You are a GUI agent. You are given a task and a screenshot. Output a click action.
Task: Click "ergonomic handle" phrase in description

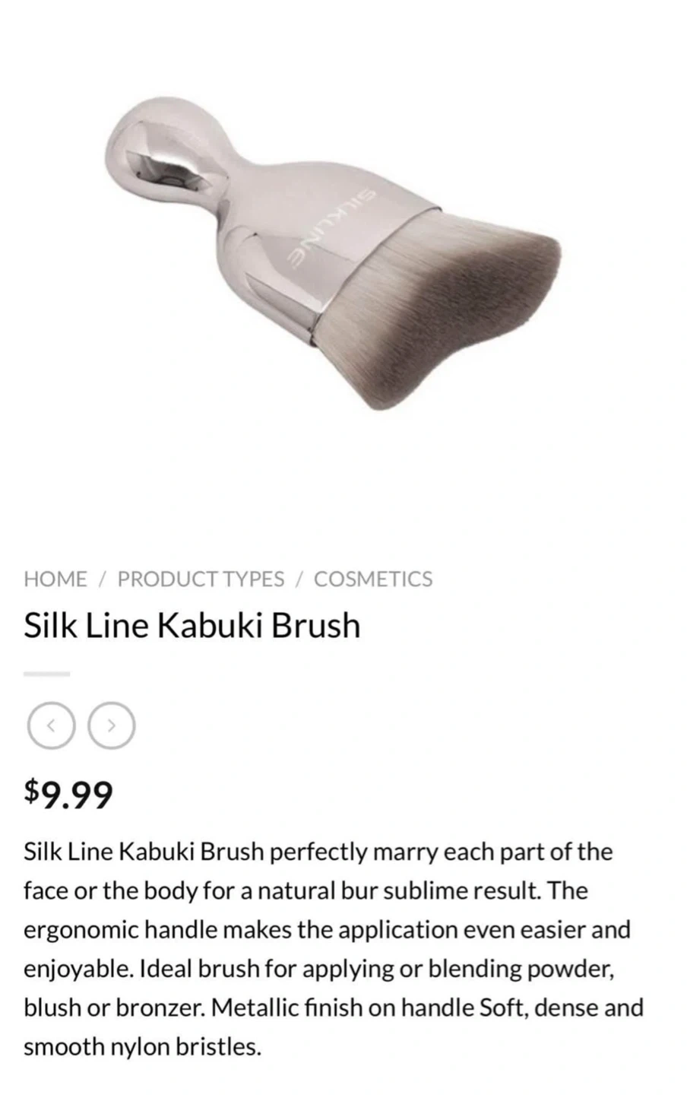[119, 930]
